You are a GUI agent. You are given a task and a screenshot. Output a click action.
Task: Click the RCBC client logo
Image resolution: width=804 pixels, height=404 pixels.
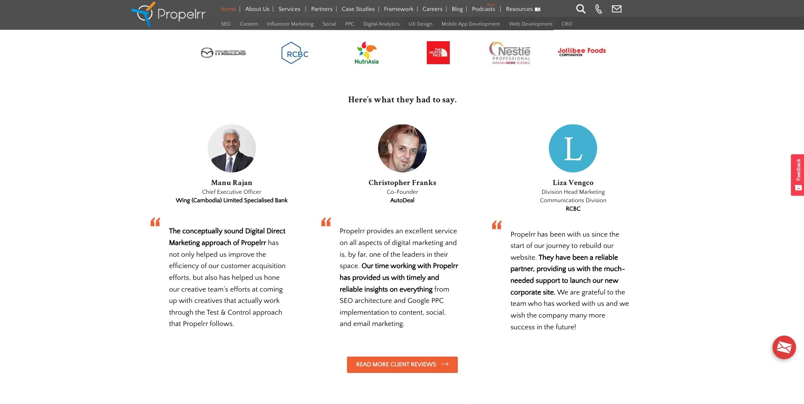[295, 53]
